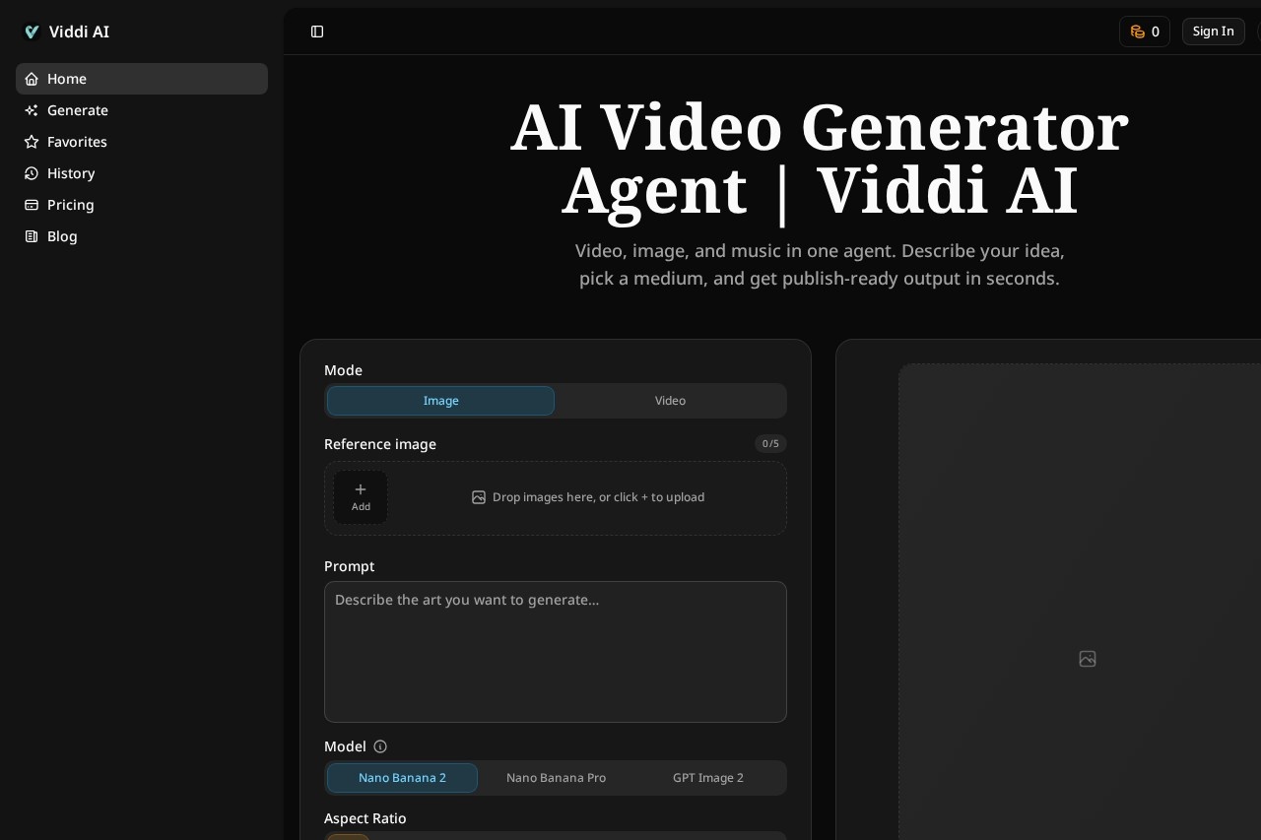Click the Viddi AI logo icon
Screen dimensions: 1261x840
[32, 32]
